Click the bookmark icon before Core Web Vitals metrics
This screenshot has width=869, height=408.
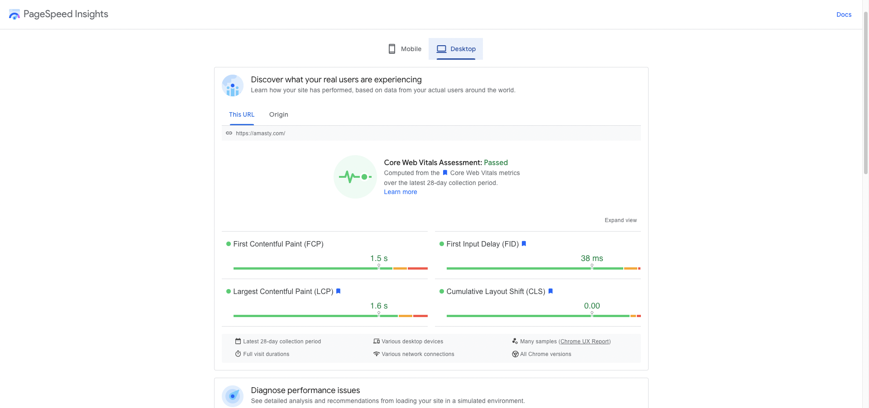[445, 173]
